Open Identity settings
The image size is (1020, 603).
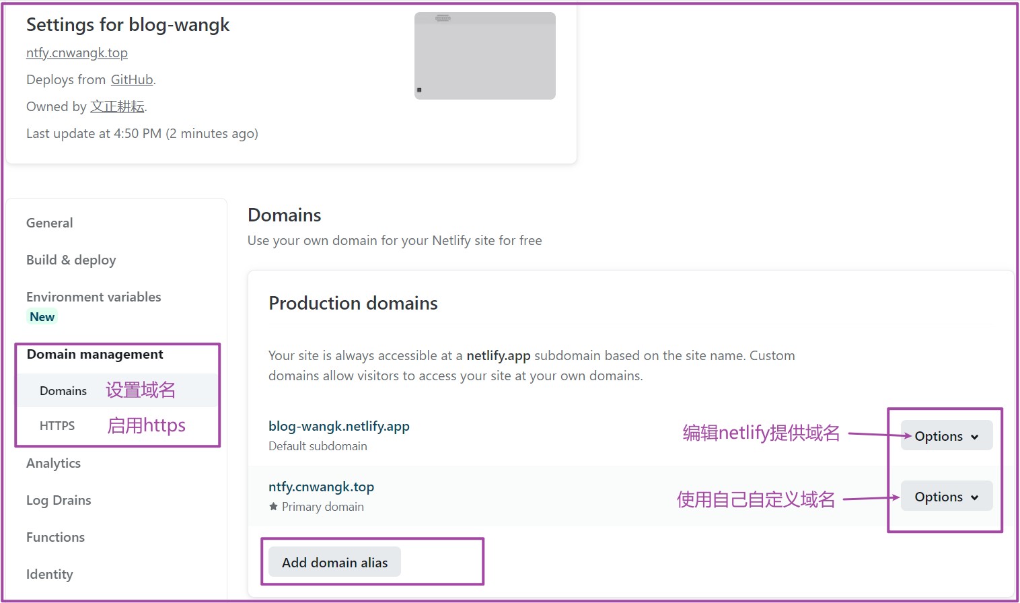tap(50, 574)
